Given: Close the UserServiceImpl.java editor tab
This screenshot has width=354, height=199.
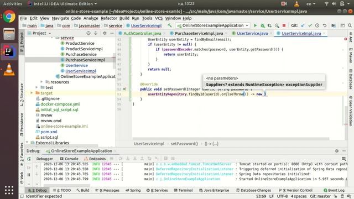Looking at the screenshot, I should tap(325, 33).
